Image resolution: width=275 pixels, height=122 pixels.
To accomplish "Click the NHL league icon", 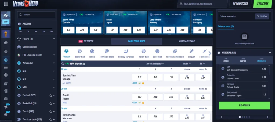I will tap(19, 79).
